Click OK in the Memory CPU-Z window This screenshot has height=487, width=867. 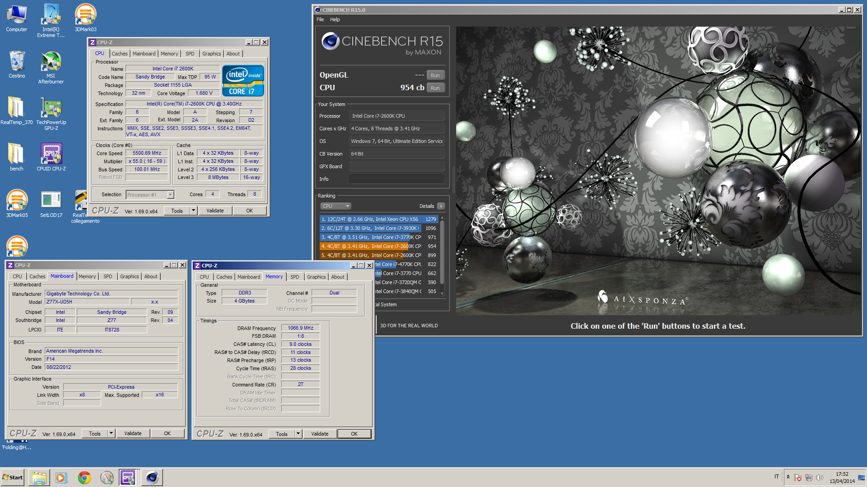coord(354,434)
